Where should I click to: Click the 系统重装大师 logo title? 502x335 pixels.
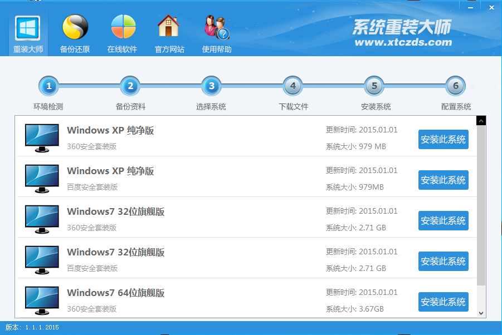point(402,27)
